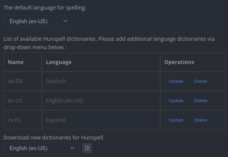
Task: Click the English (en-US) language table cell
Action: [101, 101]
